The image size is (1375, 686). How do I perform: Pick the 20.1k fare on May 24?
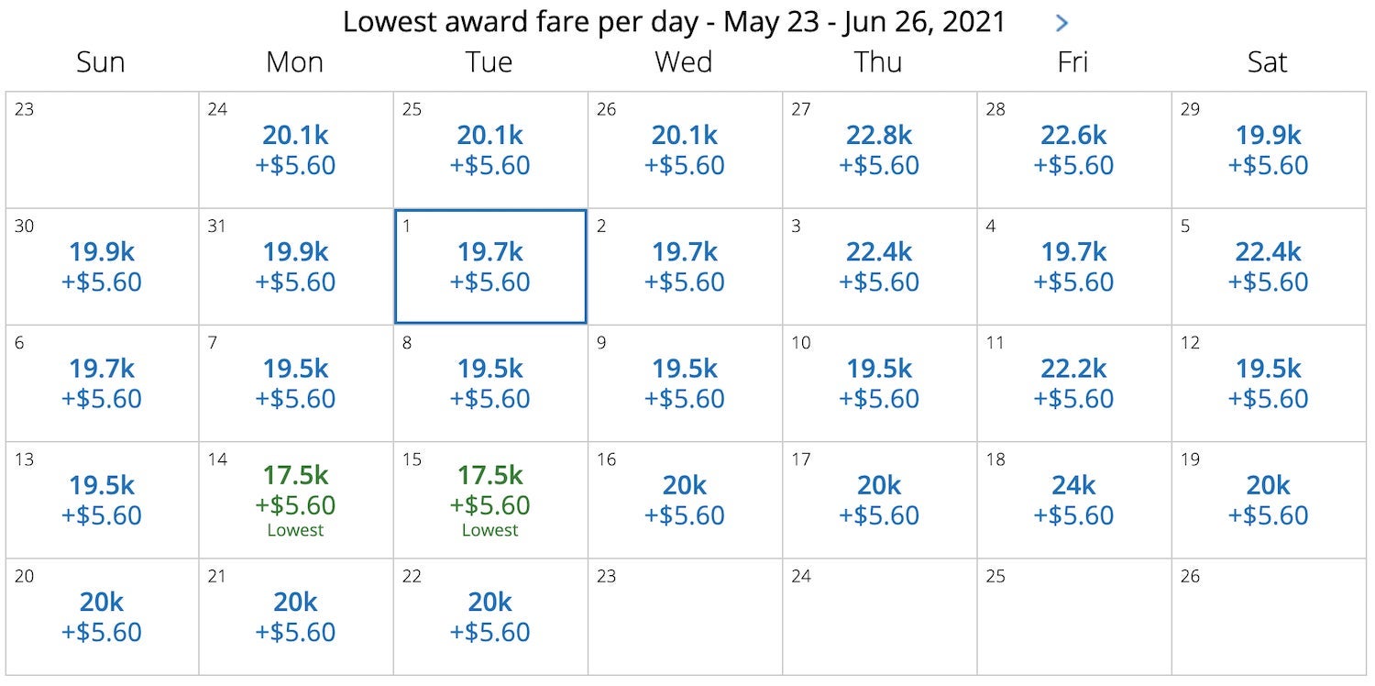pos(295,149)
